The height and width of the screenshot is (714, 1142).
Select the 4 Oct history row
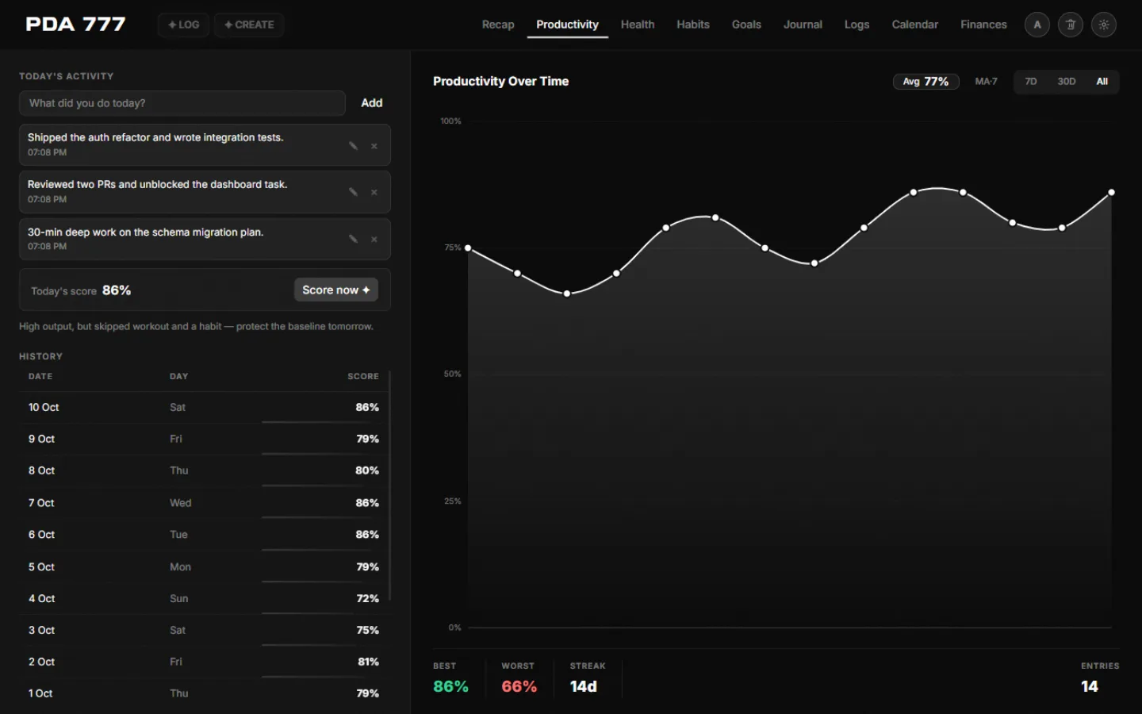(204, 598)
